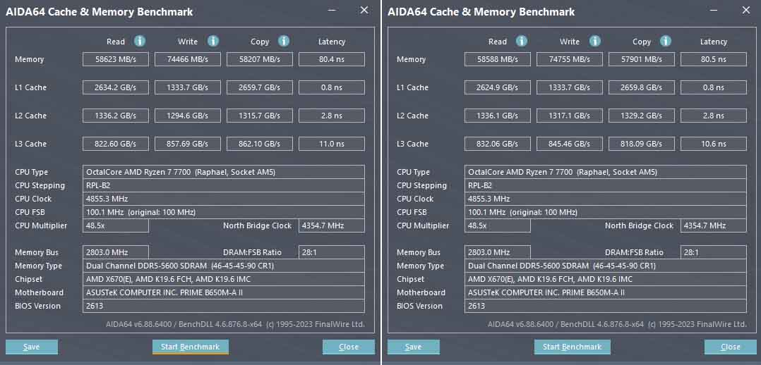The width and height of the screenshot is (761, 365).
Task: Click Memory Type field in left window
Action: (224, 266)
